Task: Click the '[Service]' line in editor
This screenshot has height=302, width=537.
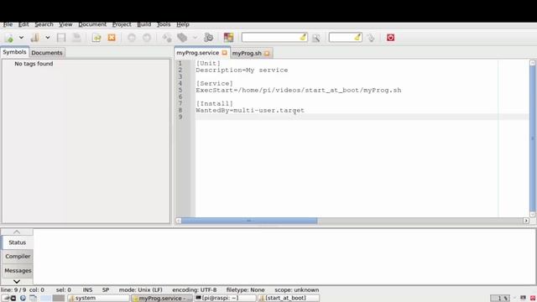Action: coord(215,84)
